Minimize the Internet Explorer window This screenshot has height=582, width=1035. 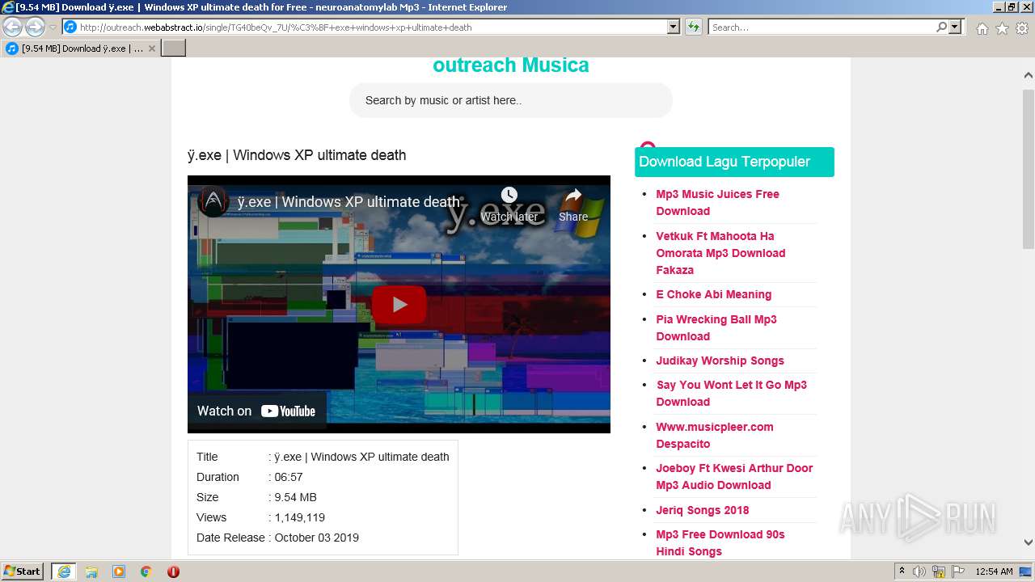coord(997,6)
